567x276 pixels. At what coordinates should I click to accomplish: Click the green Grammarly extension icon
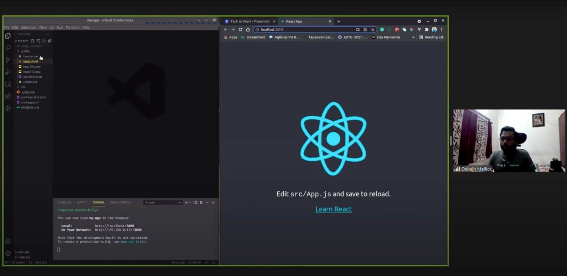point(382,30)
